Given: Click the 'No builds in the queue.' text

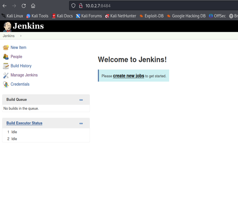Looking at the screenshot, I should pyautogui.click(x=21, y=109).
